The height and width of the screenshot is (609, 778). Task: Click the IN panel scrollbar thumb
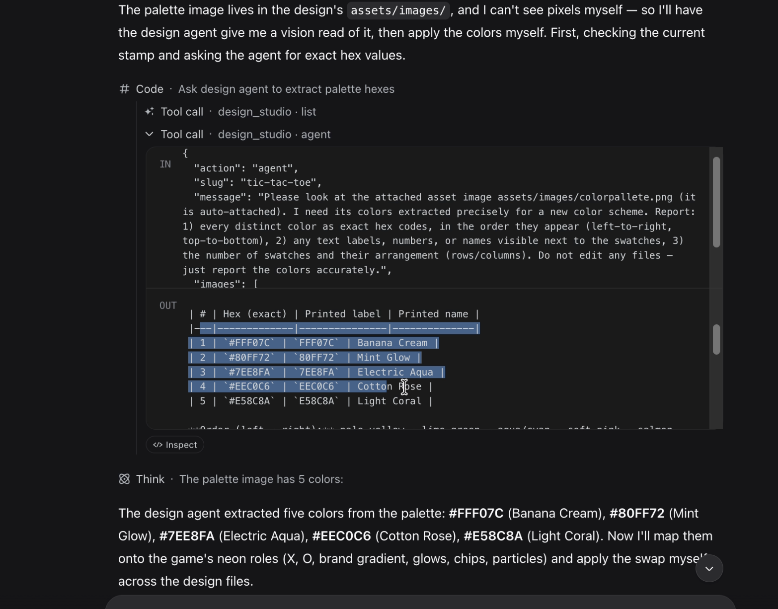coord(716,202)
